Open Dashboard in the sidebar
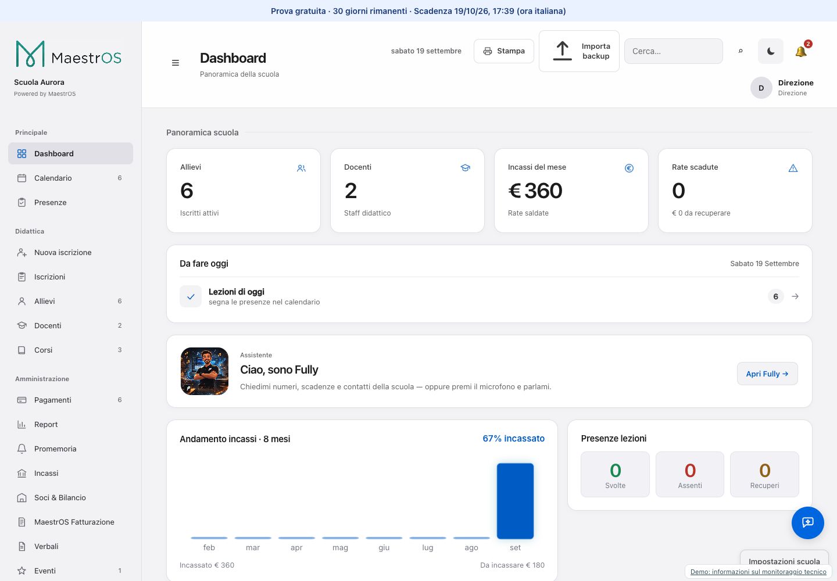This screenshot has width=837, height=581. point(70,153)
